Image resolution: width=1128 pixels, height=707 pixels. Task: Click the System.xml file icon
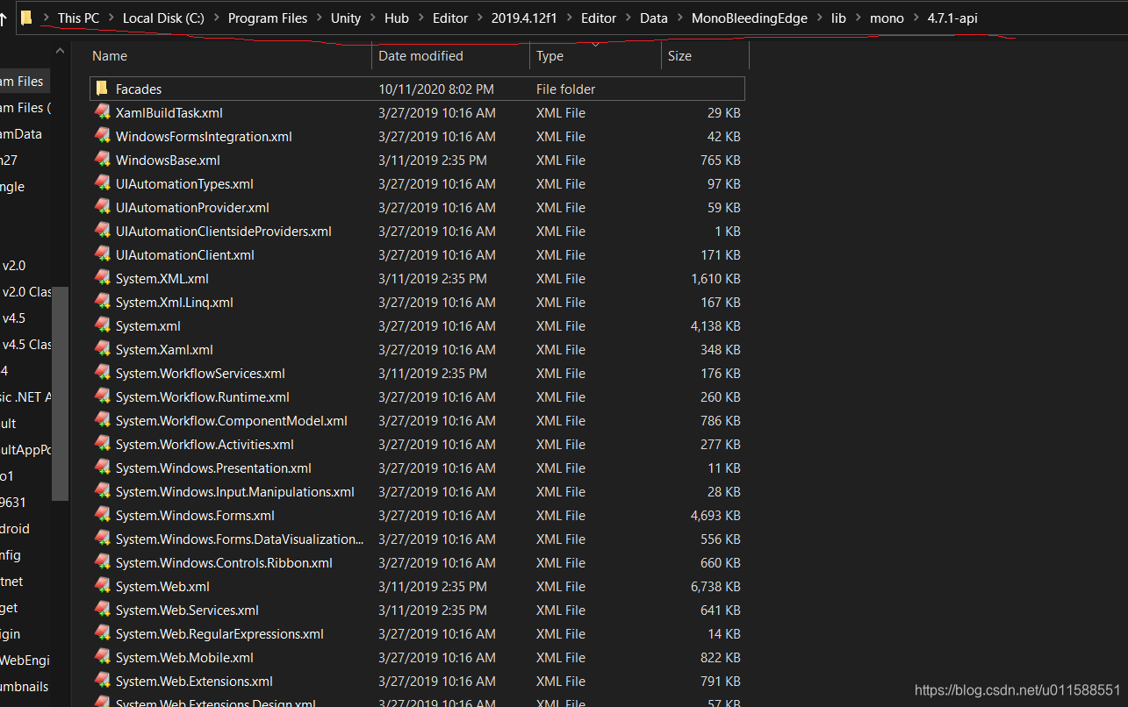102,325
